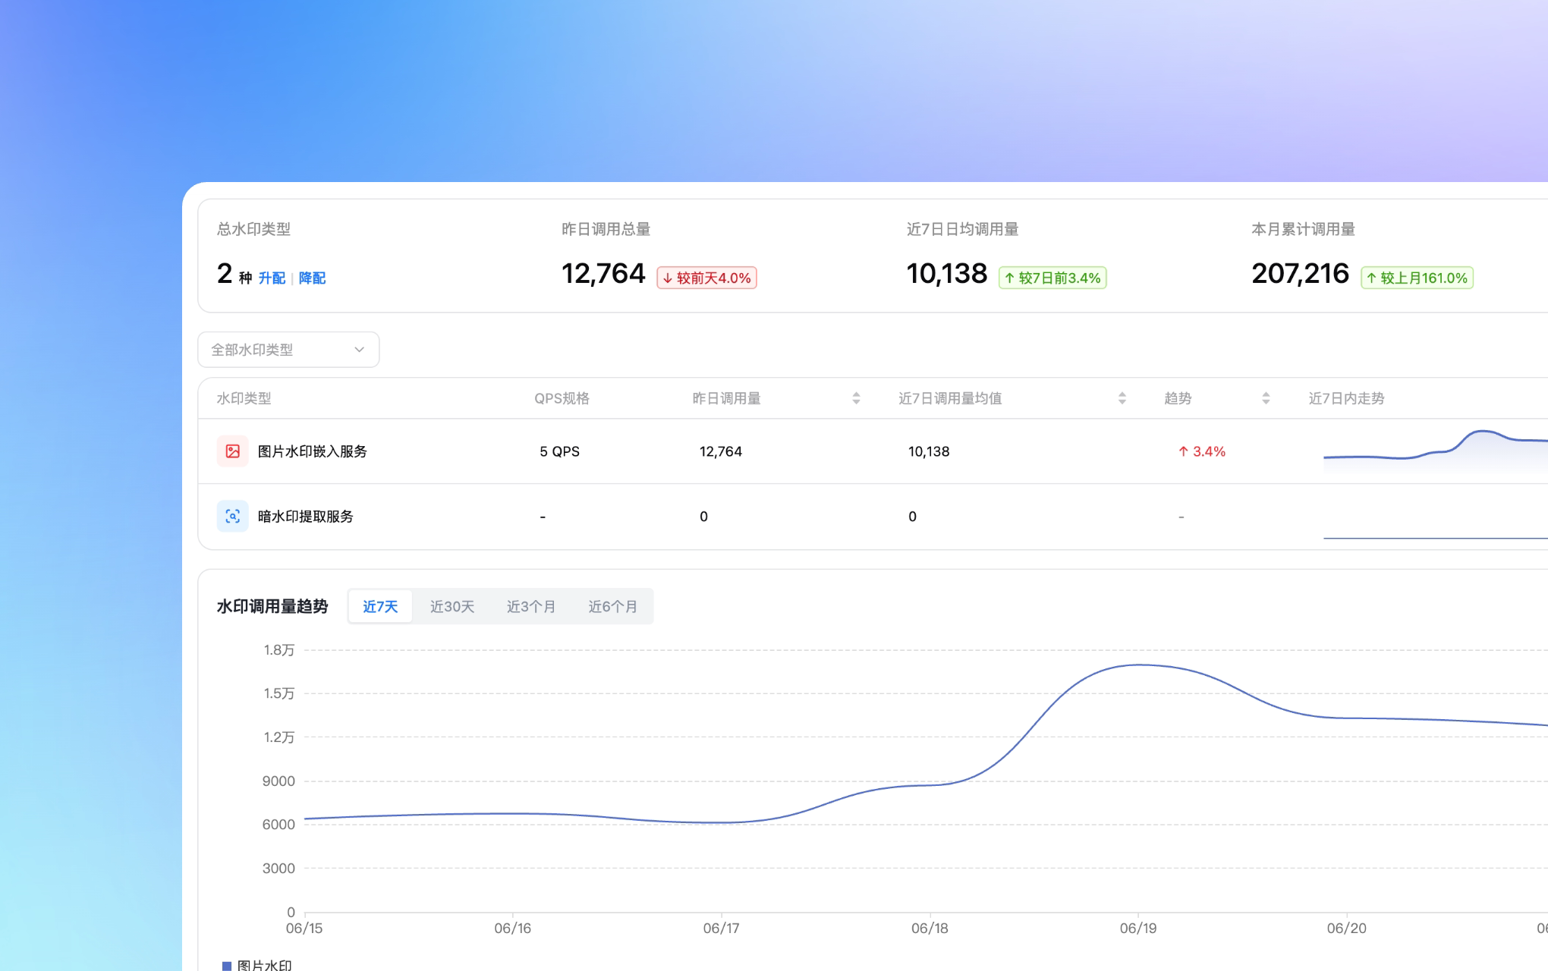Click the 图片水印嵌入服务 7-day sparkline
This screenshot has width=1548, height=971.
coord(1436,451)
